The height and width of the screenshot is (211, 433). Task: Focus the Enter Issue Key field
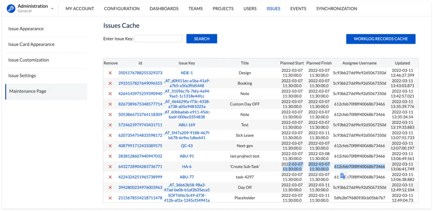point(158,39)
